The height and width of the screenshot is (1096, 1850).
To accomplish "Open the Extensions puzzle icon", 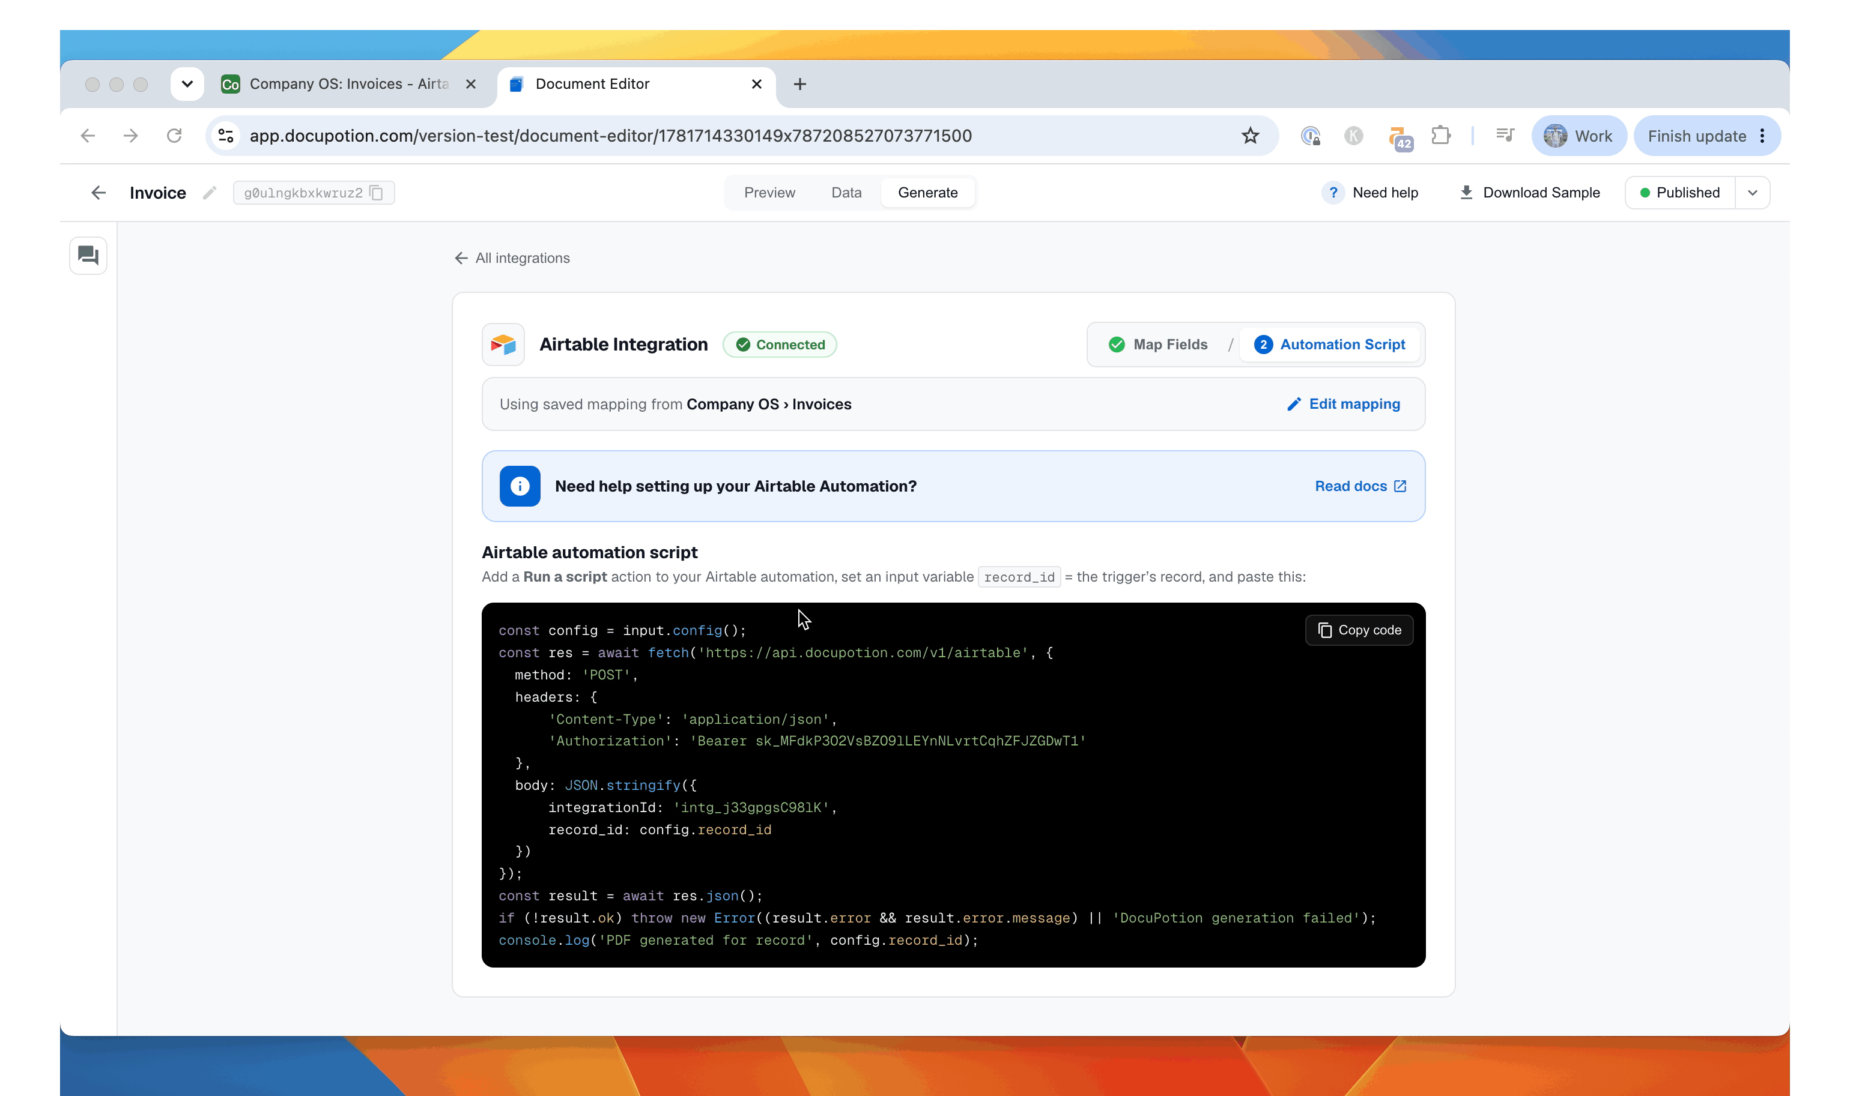I will click(x=1440, y=136).
